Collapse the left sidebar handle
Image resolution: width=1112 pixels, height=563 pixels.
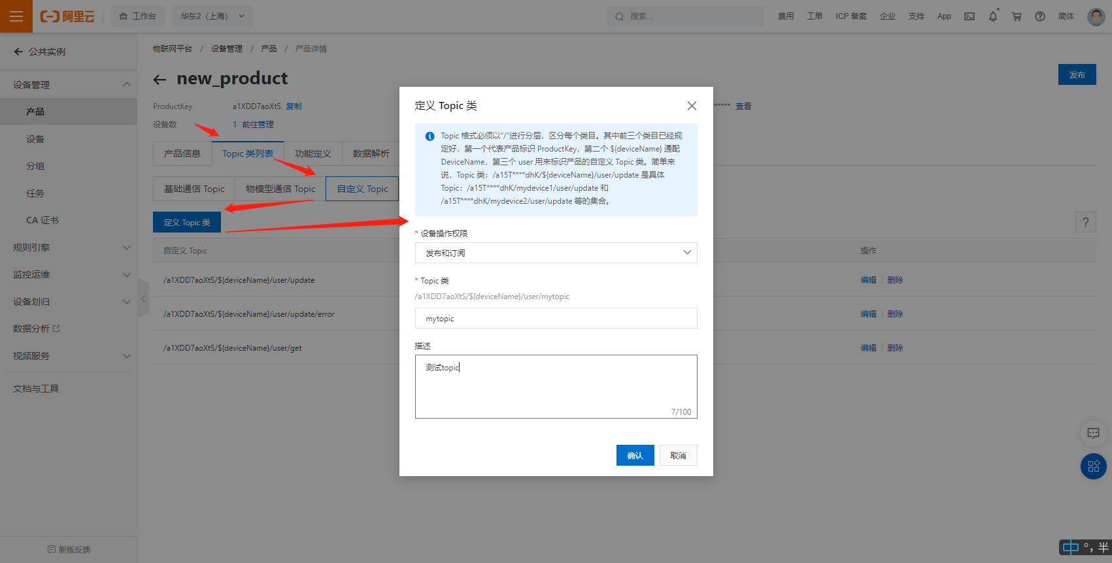point(143,298)
